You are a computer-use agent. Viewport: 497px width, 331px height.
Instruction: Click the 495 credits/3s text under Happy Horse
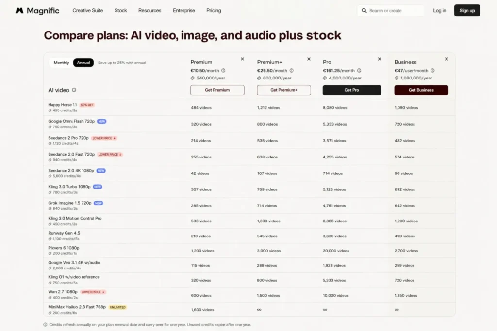pyautogui.click(x=65, y=110)
